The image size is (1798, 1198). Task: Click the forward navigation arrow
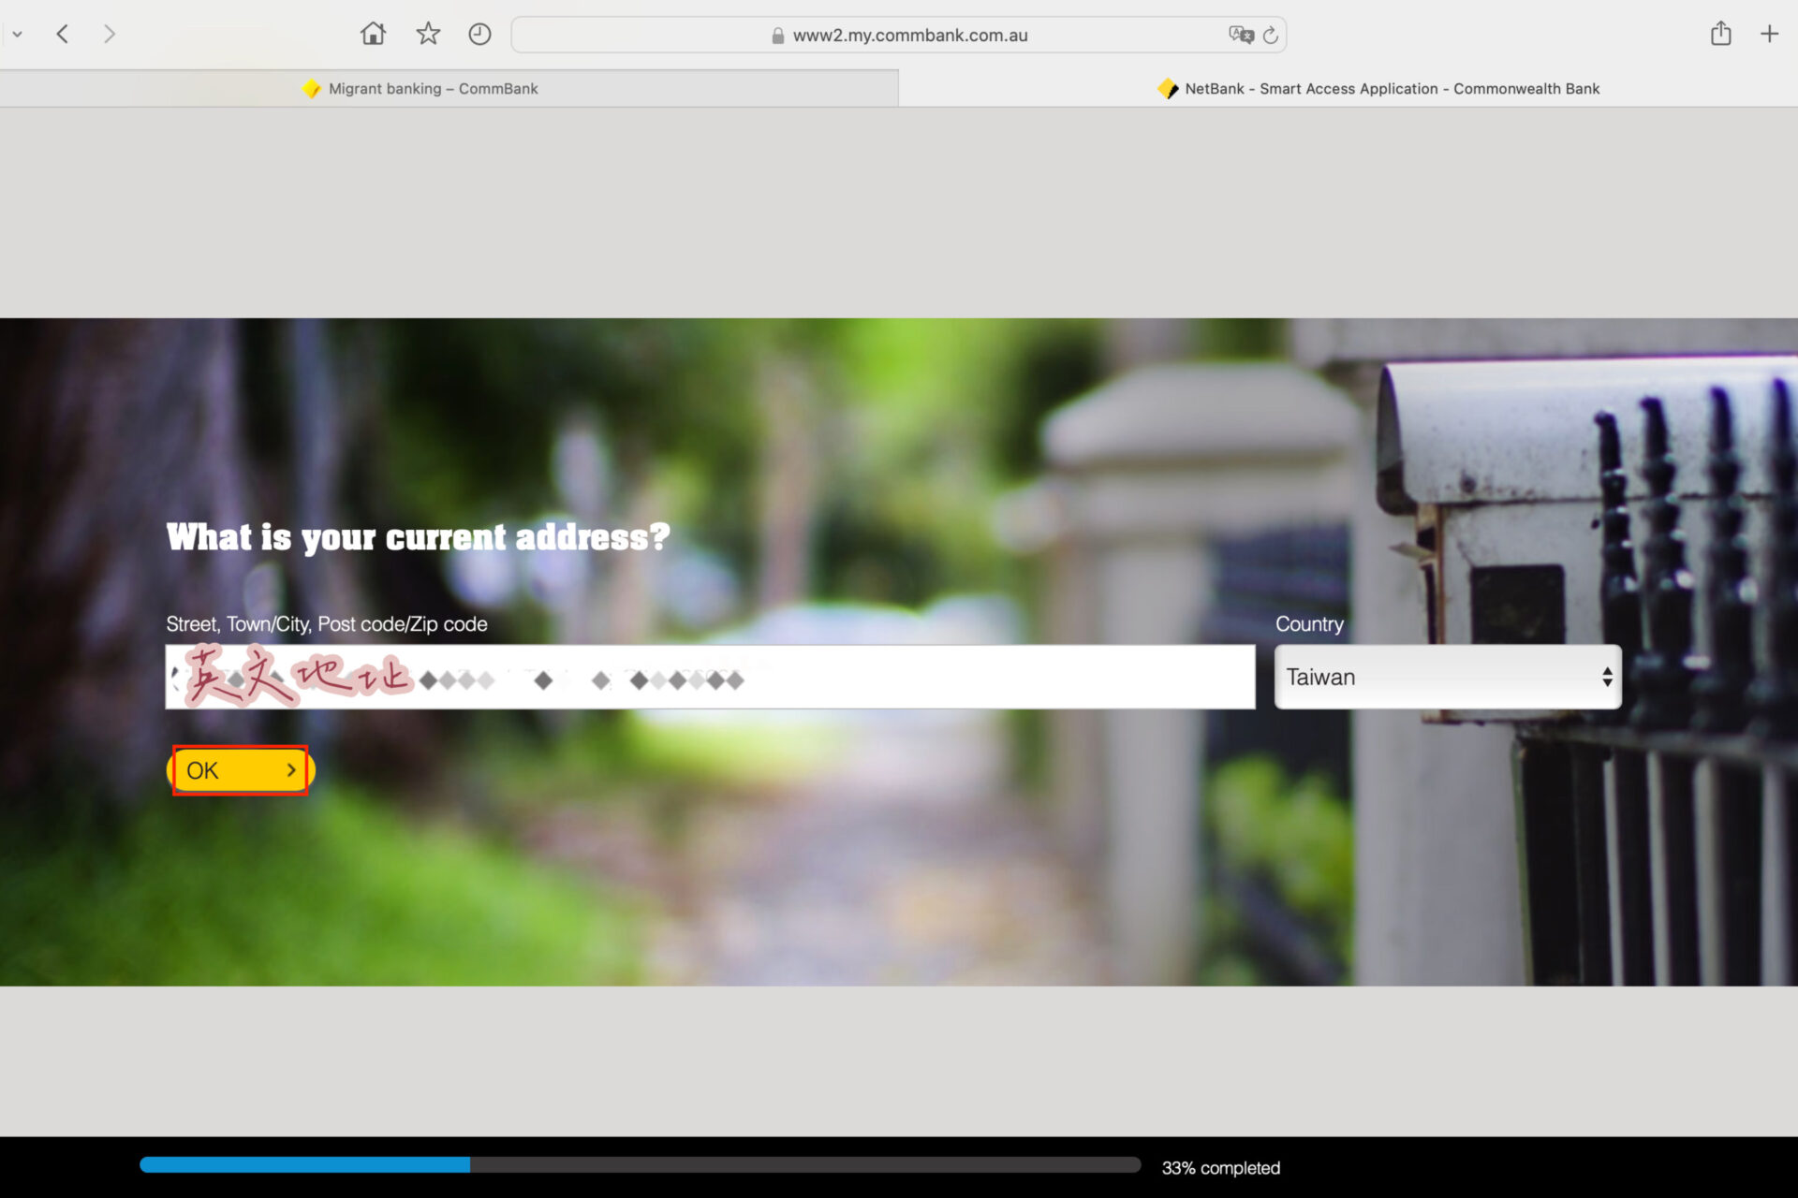tap(110, 35)
